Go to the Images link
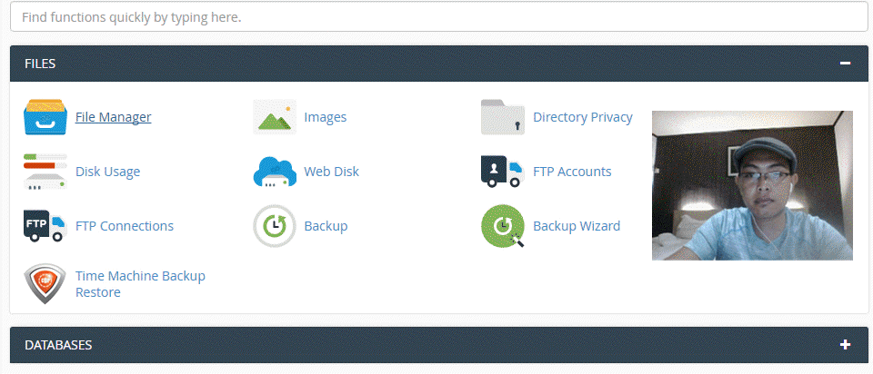Image resolution: width=873 pixels, height=374 pixels. [x=326, y=117]
